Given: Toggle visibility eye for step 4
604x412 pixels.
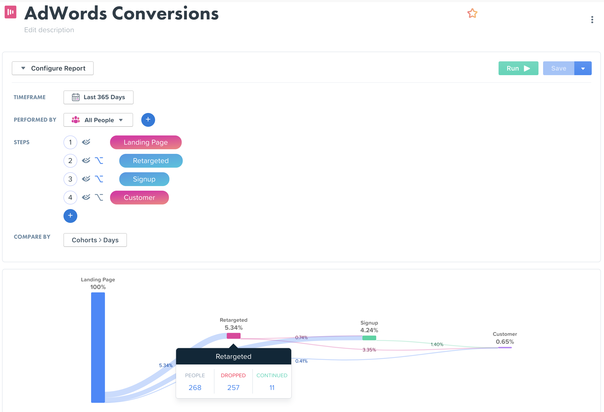Looking at the screenshot, I should [86, 197].
